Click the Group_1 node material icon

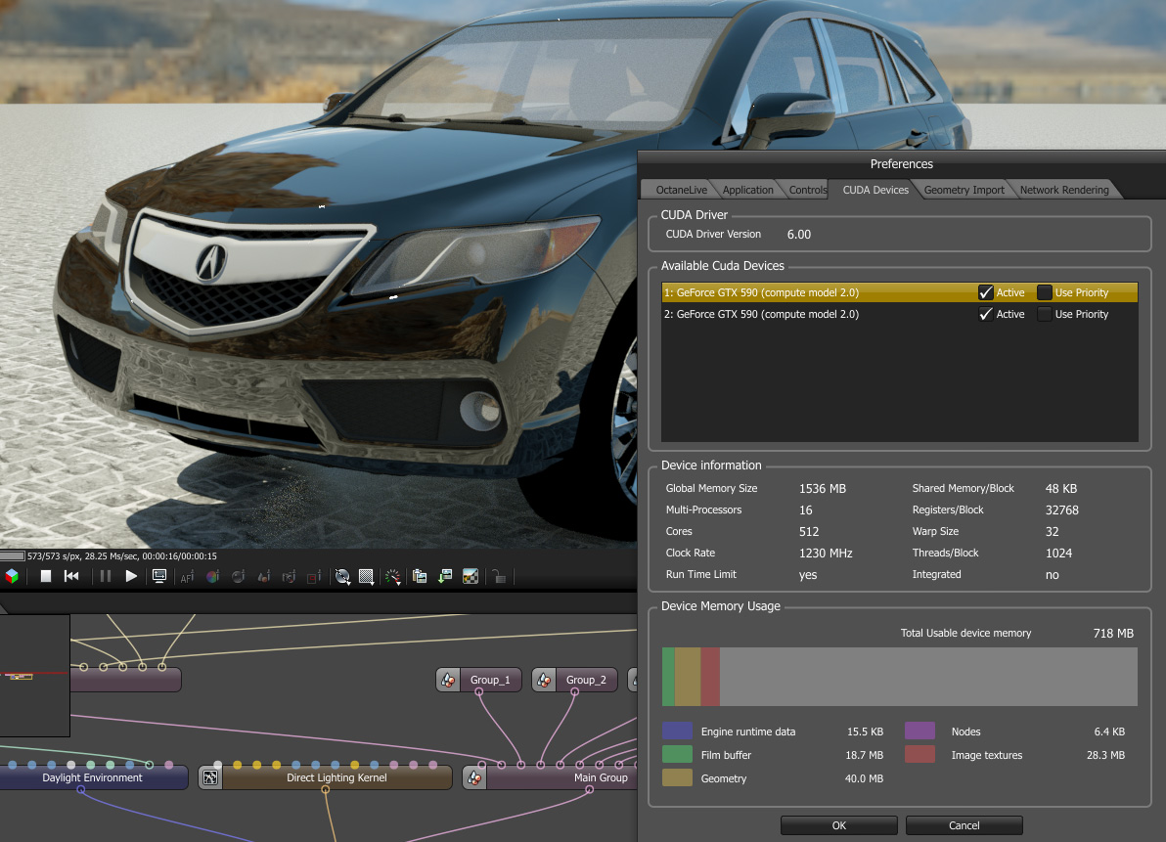pyautogui.click(x=448, y=680)
